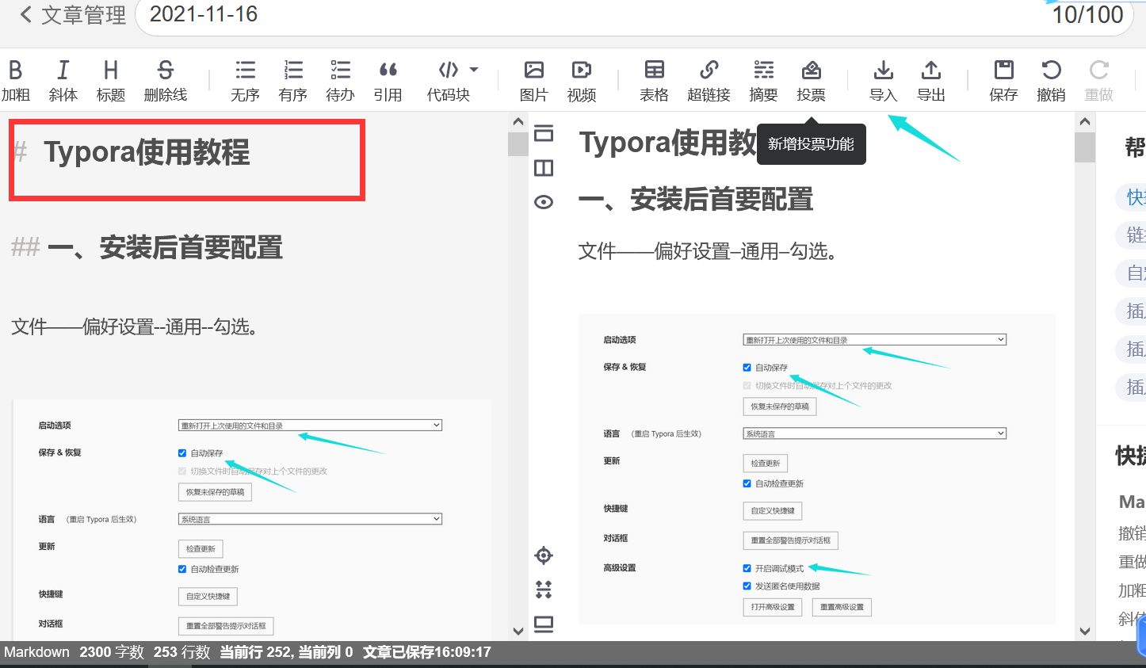Toggle the preview eye icon
This screenshot has height=668, width=1146.
click(544, 202)
